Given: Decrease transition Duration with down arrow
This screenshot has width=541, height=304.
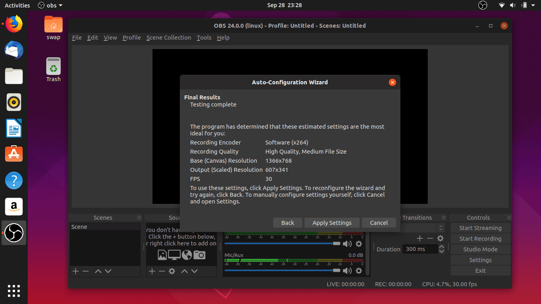Looking at the screenshot, I should tap(442, 251).
